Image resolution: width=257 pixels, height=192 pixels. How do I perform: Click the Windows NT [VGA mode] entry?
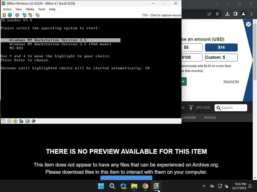pyautogui.click(x=60, y=44)
